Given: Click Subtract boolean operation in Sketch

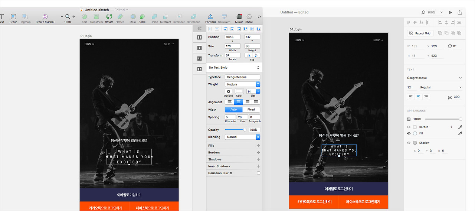Looking at the screenshot, I should tap(166, 18).
